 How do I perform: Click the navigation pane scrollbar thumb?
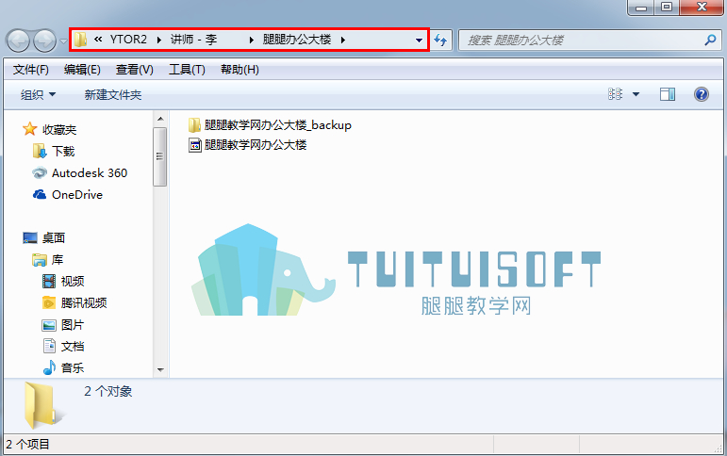tap(160, 156)
